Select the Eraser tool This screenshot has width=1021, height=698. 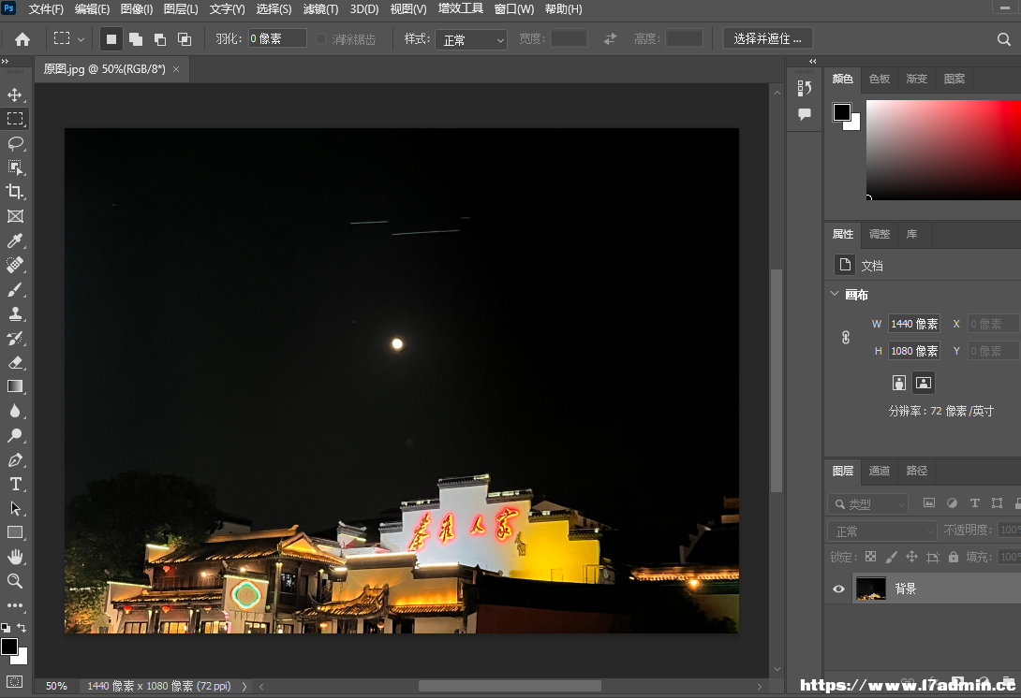pos(15,362)
